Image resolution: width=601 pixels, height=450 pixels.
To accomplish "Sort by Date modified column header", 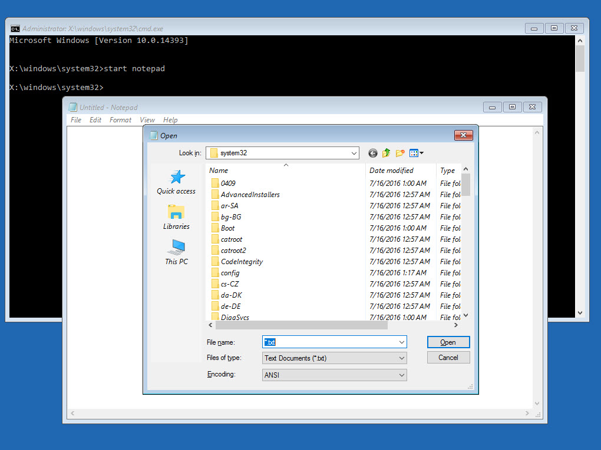I will (401, 170).
